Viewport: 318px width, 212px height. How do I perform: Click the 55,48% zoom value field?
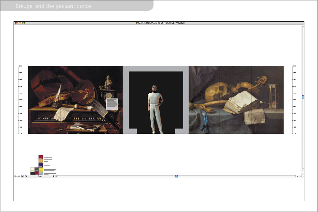(x=17, y=176)
